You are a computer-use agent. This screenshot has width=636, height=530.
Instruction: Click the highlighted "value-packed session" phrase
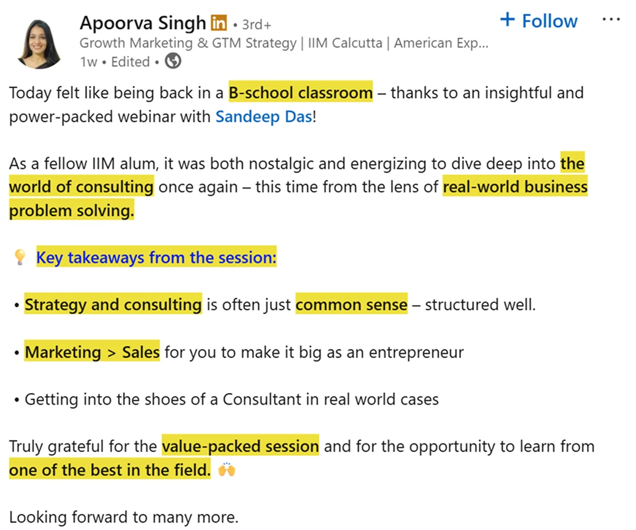tap(240, 446)
